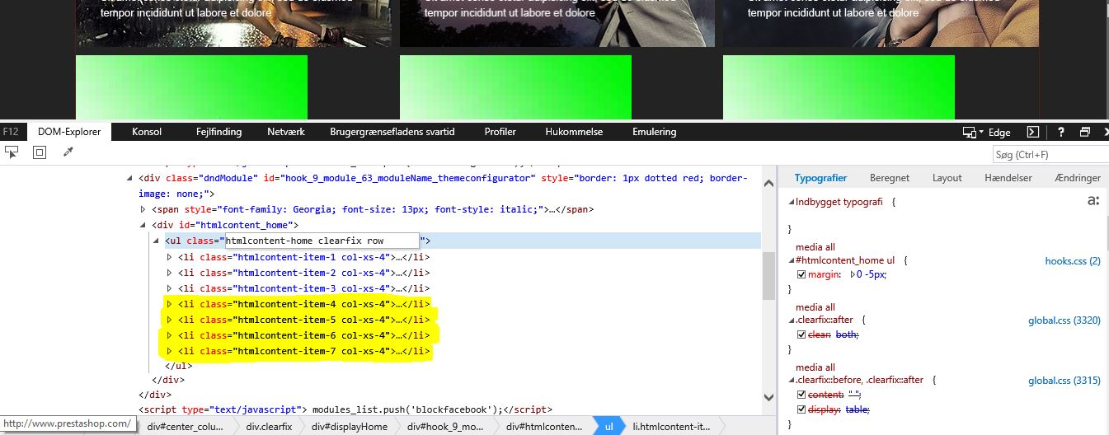1109x435 pixels.
Task: Collapse the .clearfix::before, .clearfix::after rule
Action: tap(792, 381)
